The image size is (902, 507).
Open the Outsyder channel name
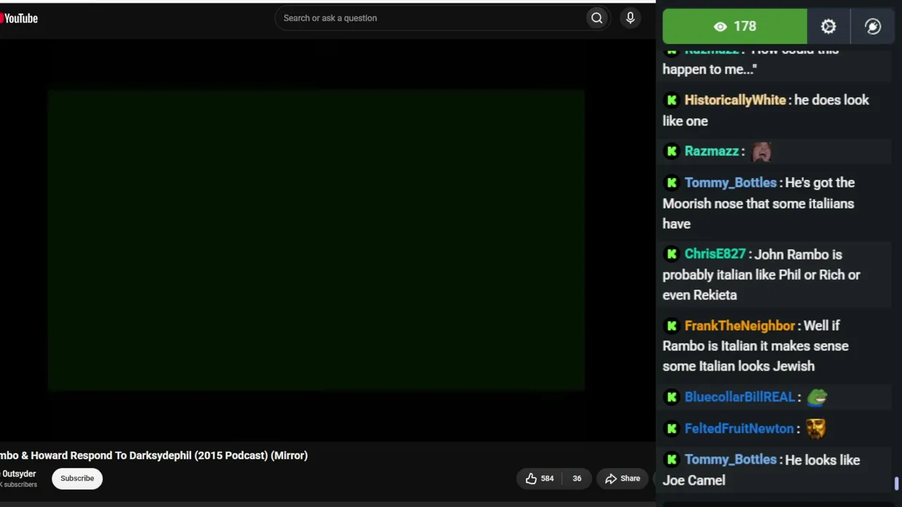tap(18, 474)
